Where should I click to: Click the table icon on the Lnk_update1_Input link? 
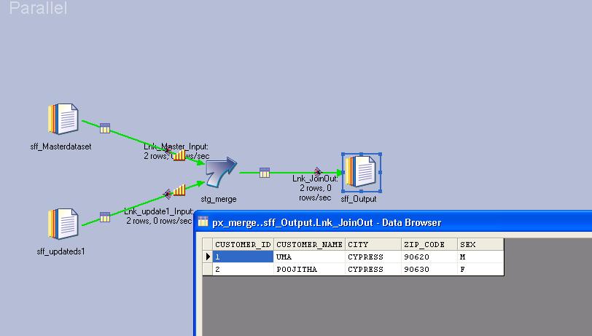pyautogui.click(x=105, y=216)
